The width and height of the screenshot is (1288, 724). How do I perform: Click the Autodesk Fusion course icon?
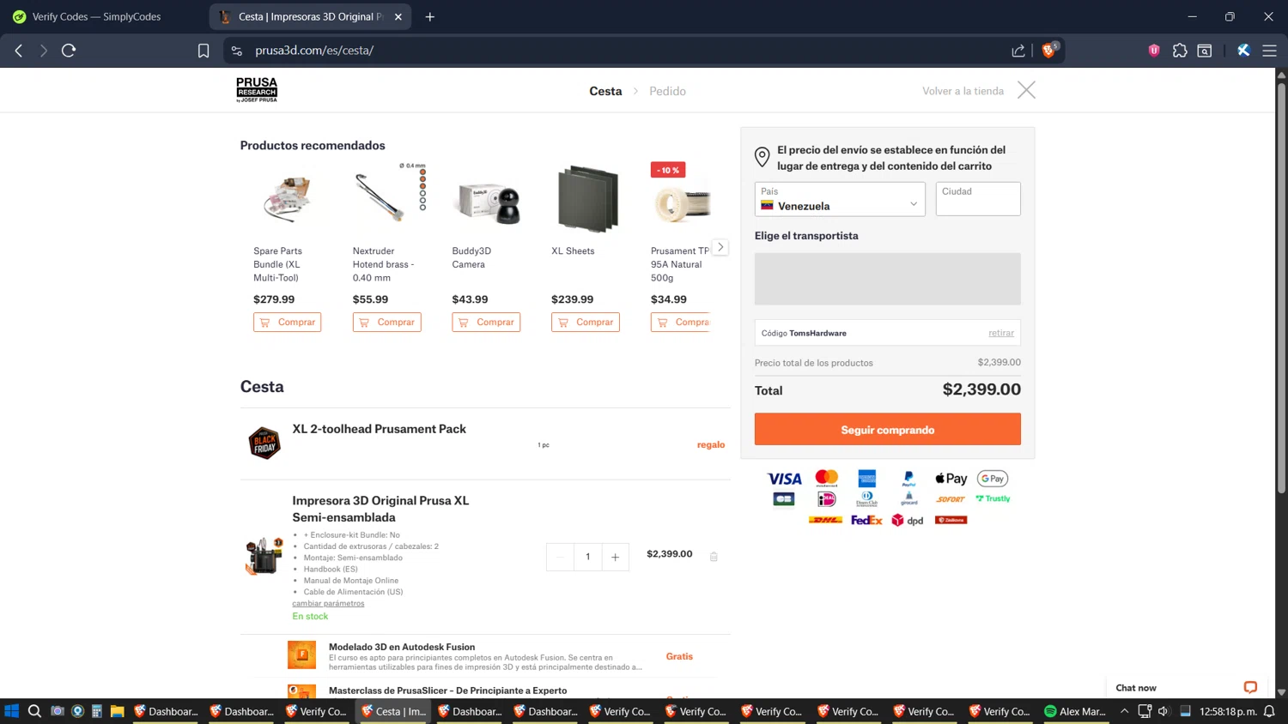click(x=301, y=655)
